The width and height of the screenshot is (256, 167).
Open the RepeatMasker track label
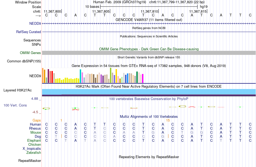[x=30, y=161]
